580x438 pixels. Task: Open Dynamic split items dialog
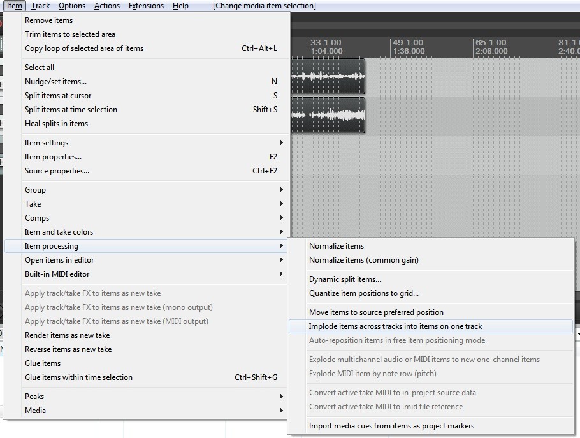[431, 279]
